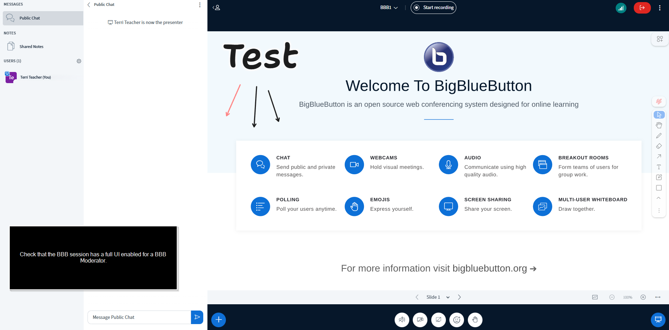Open the pink style color panel

coord(659,102)
